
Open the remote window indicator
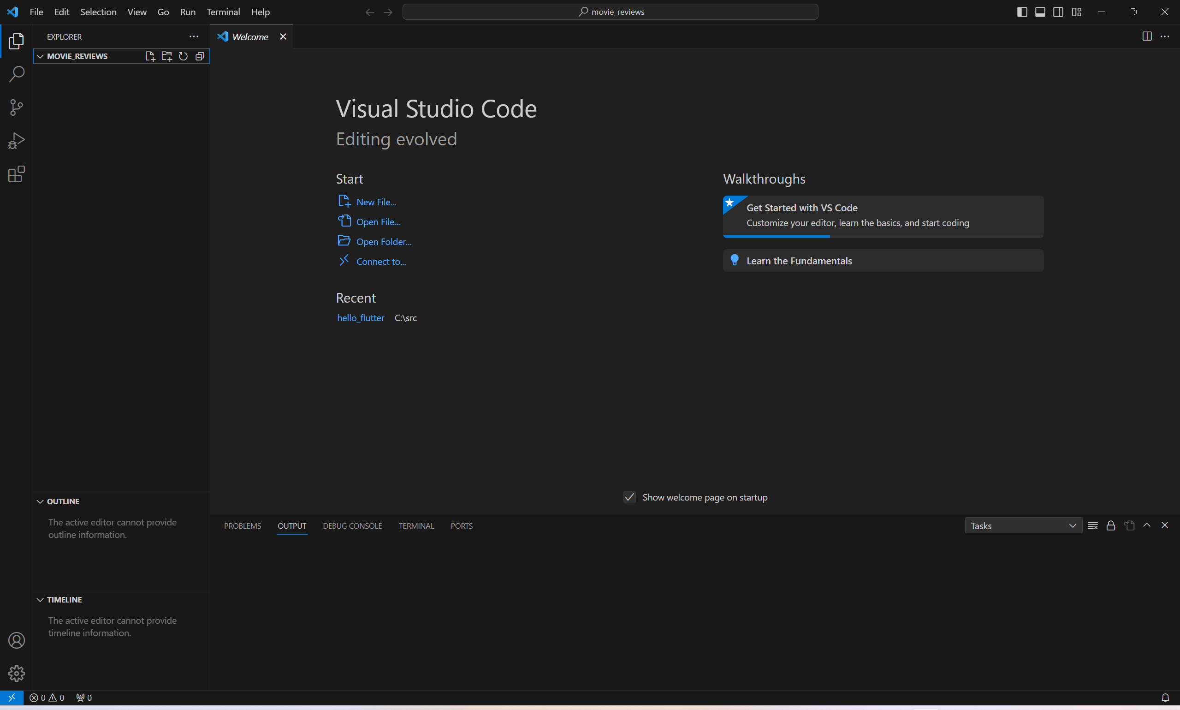pyautogui.click(x=12, y=698)
